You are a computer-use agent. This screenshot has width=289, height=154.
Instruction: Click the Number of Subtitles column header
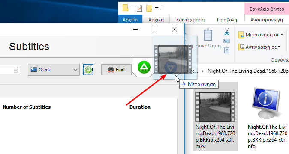coord(27,107)
